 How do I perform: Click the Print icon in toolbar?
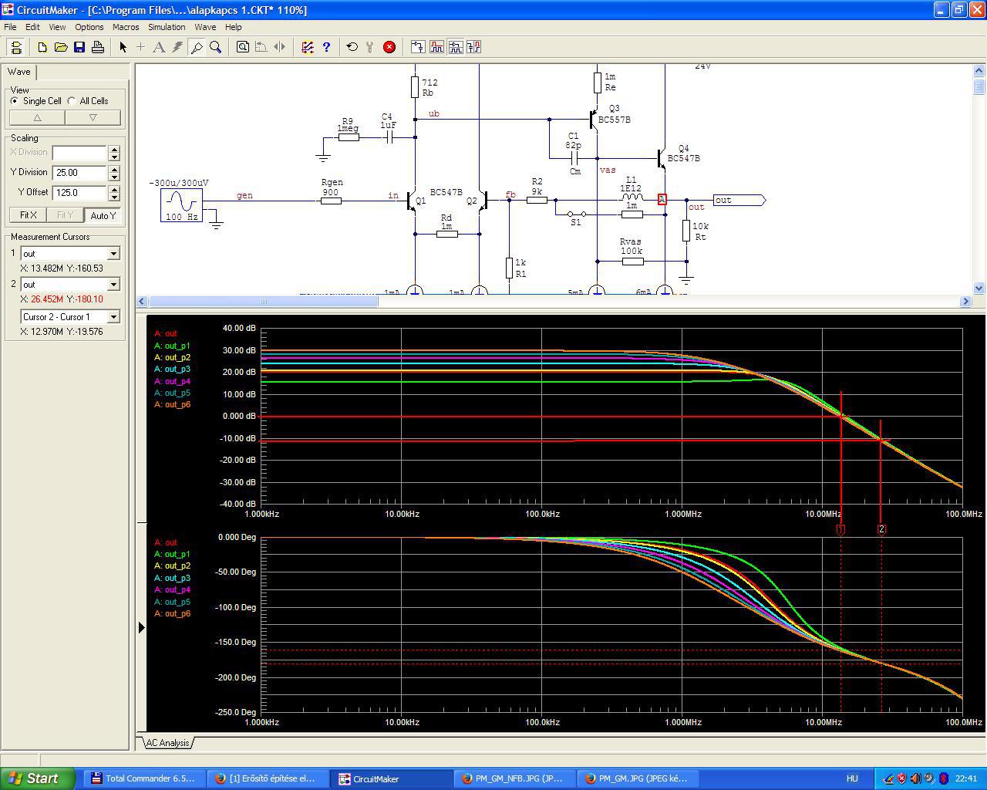click(98, 47)
